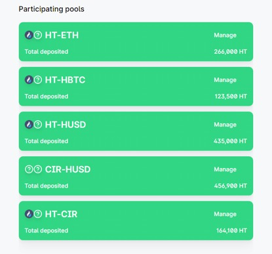Viewport: 272px width, 254px height.
Task: Open Manage for the HT-HBTC pool
Action: [x=225, y=80]
